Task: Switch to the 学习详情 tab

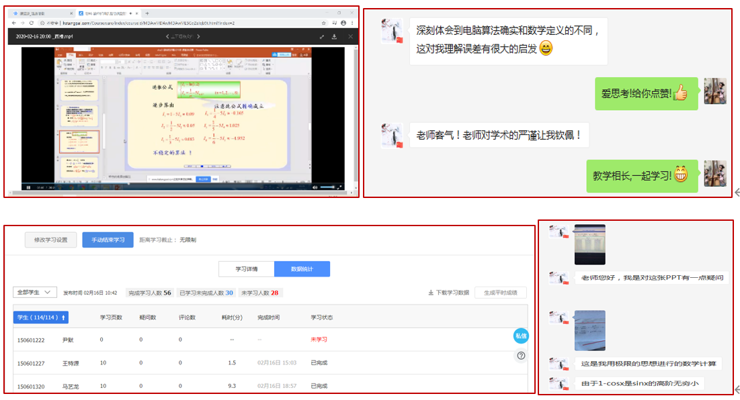Action: tap(246, 269)
